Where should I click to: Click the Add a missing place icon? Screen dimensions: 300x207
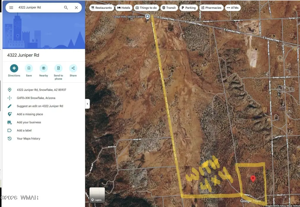[9, 114]
